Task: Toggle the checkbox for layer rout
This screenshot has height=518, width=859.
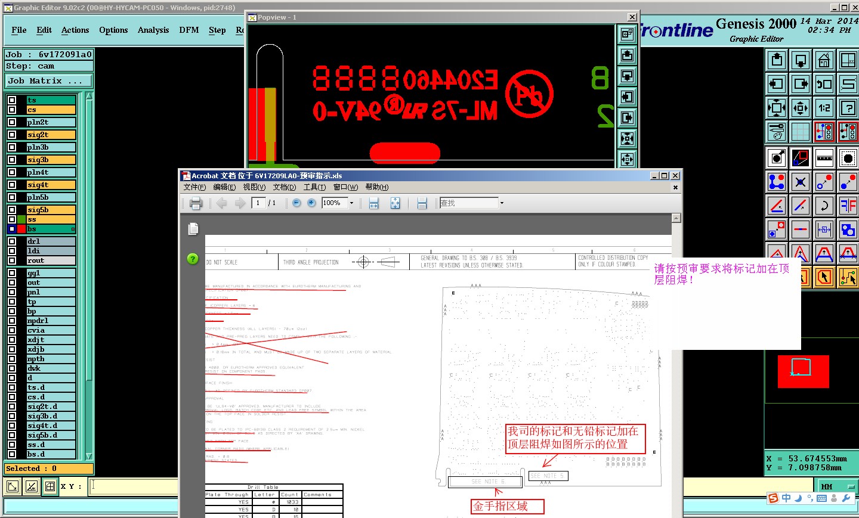Action: (12, 260)
